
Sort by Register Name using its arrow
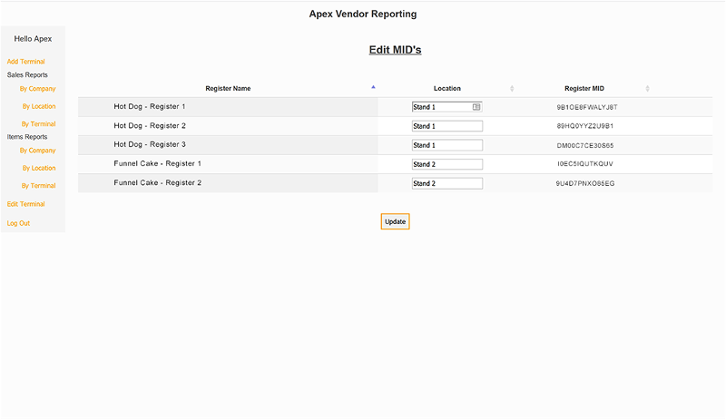pos(373,87)
